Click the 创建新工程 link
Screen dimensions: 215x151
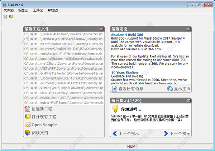pos(42,109)
